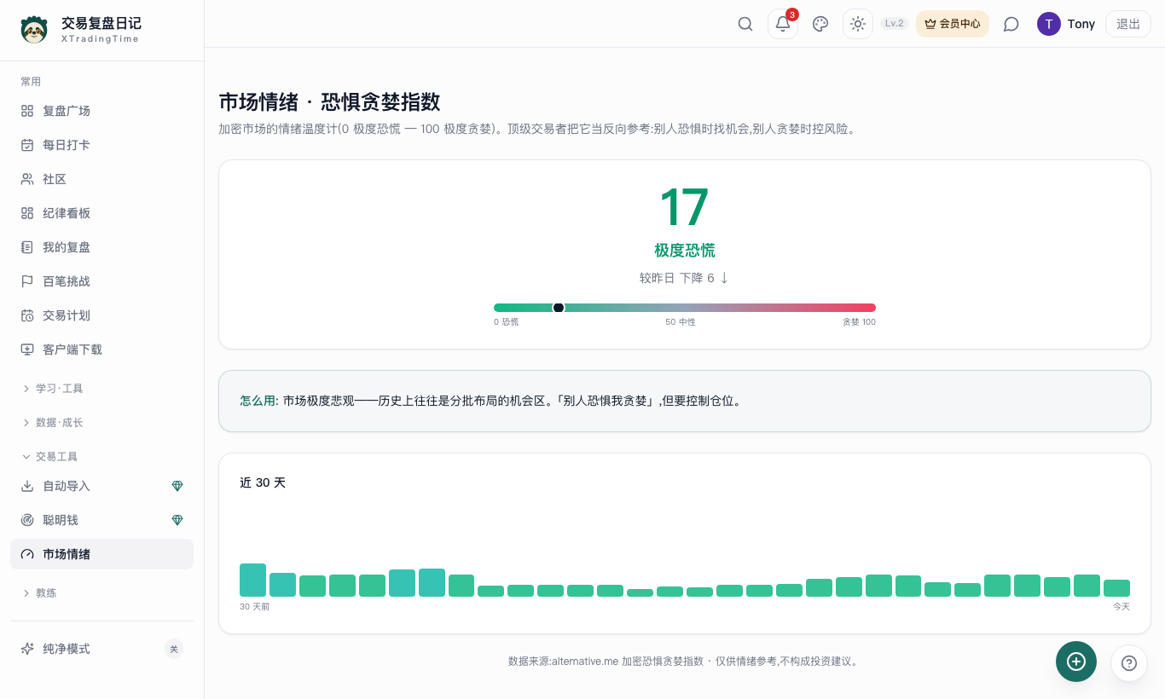
Task: Click the sloth logo icon
Action: point(34,30)
